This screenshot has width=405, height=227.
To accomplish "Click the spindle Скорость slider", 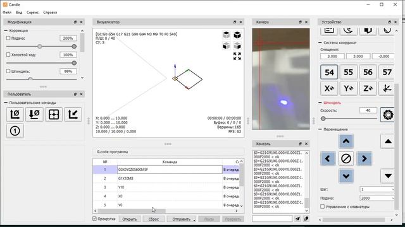I will 349,119.
